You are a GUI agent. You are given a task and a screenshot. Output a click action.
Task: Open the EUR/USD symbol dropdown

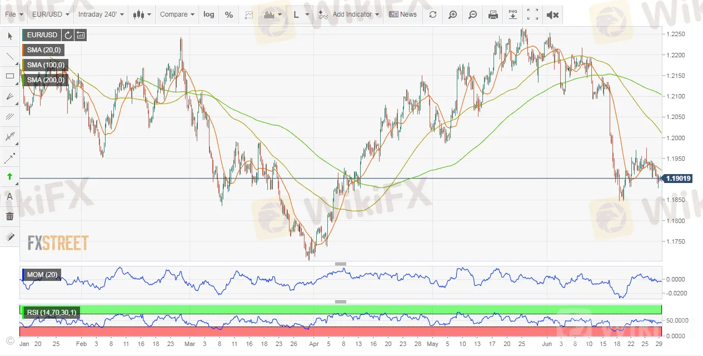pyautogui.click(x=51, y=14)
